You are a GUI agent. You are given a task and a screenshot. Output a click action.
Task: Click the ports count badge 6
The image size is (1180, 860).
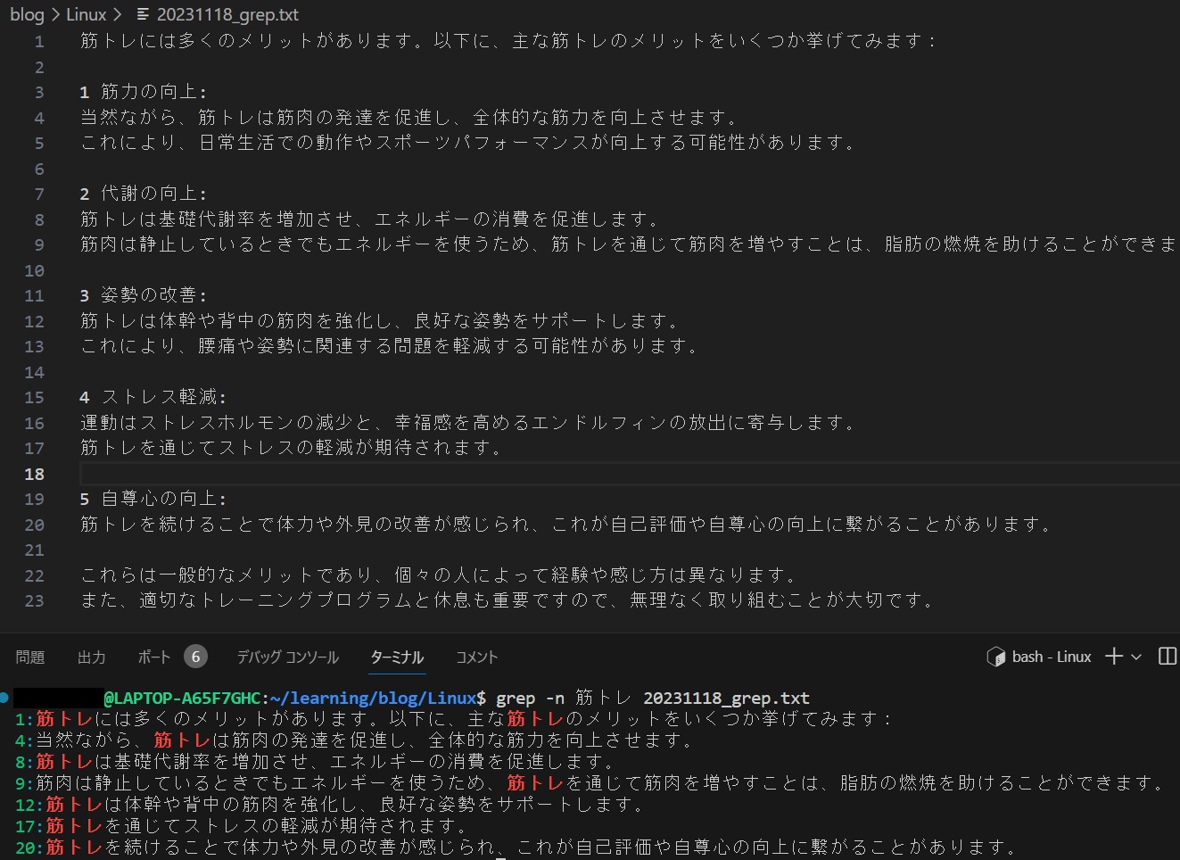click(x=196, y=657)
